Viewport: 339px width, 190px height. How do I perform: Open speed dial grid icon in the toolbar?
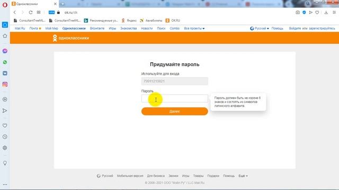[39, 13]
